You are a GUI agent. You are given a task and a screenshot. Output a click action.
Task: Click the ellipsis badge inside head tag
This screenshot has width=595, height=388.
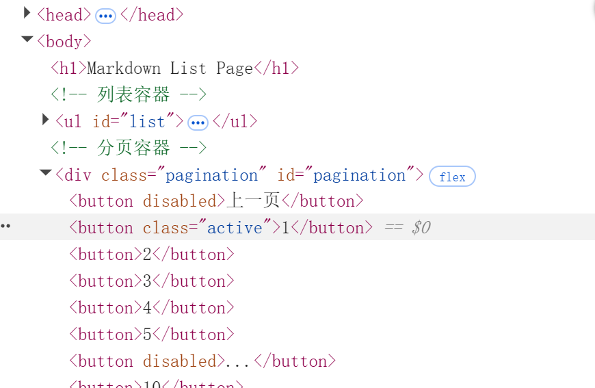pos(105,16)
